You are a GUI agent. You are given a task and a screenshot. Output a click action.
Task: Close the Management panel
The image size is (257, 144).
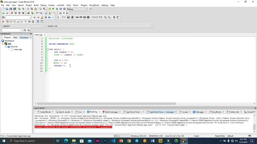point(31,34)
